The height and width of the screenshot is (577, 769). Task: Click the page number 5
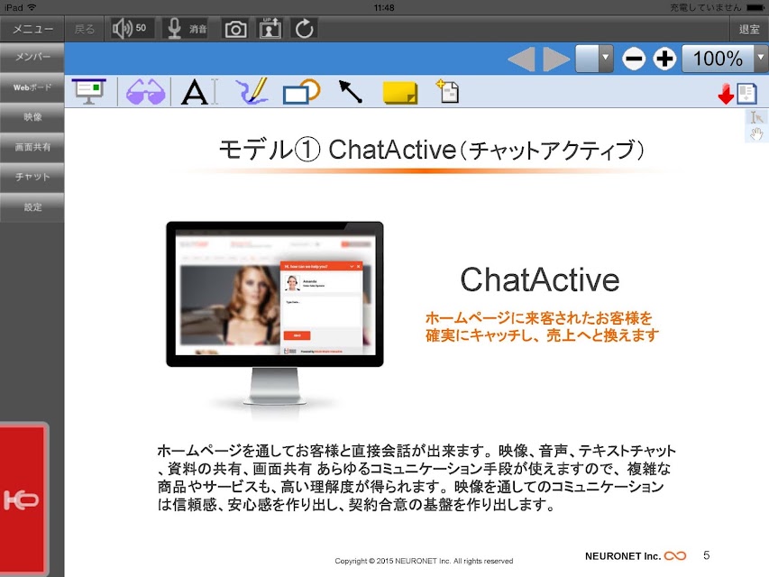[x=706, y=555]
